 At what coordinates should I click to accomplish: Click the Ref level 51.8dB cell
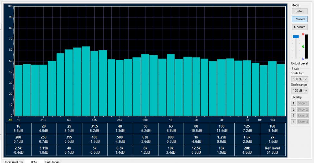272,150
